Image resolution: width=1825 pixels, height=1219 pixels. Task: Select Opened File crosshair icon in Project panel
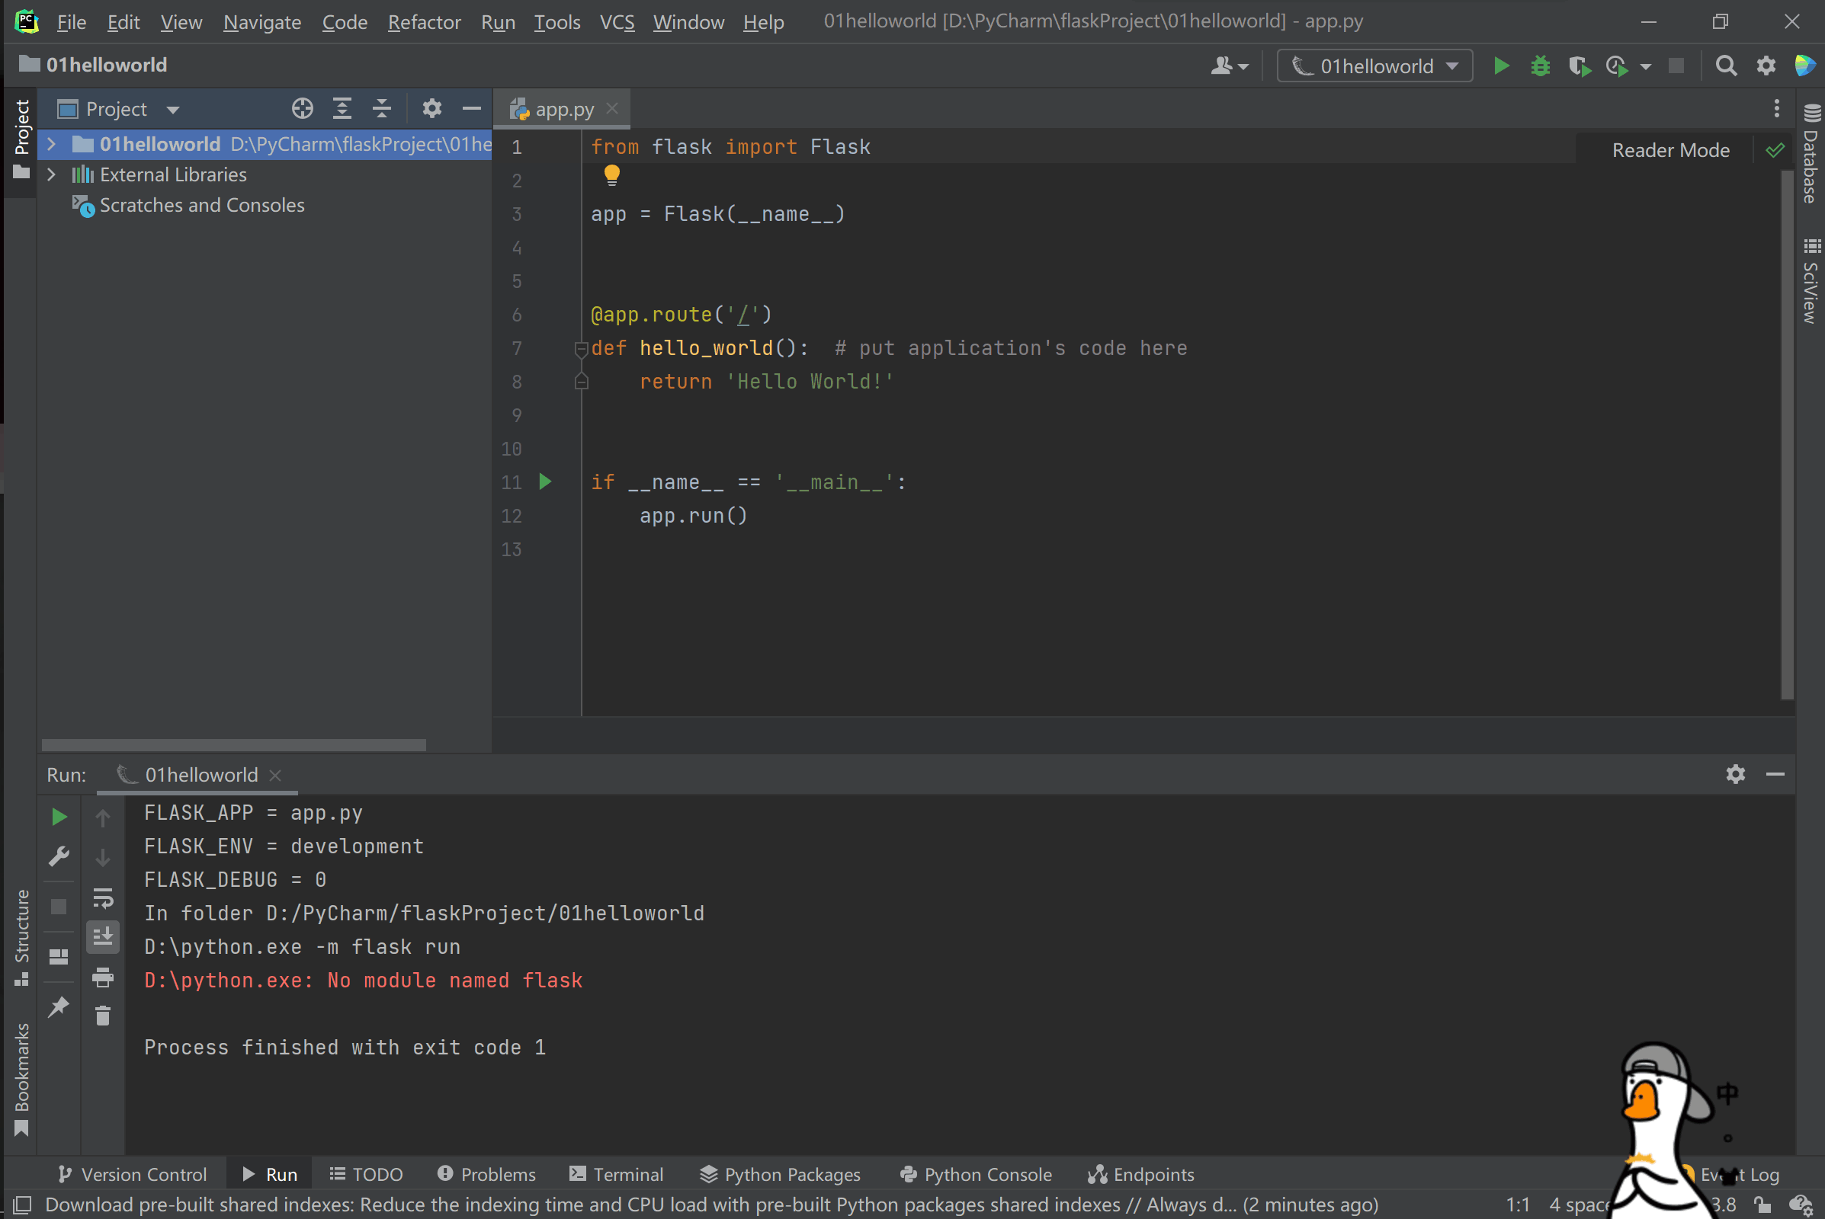click(303, 109)
